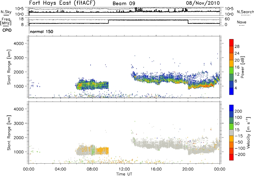Click the power echo patch near 08:00 UT
The width and height of the screenshot is (254, 176).
(x=92, y=85)
